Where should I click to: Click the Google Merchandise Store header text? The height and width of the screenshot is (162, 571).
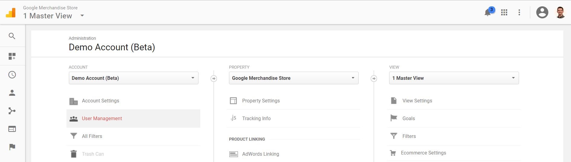pyautogui.click(x=50, y=8)
